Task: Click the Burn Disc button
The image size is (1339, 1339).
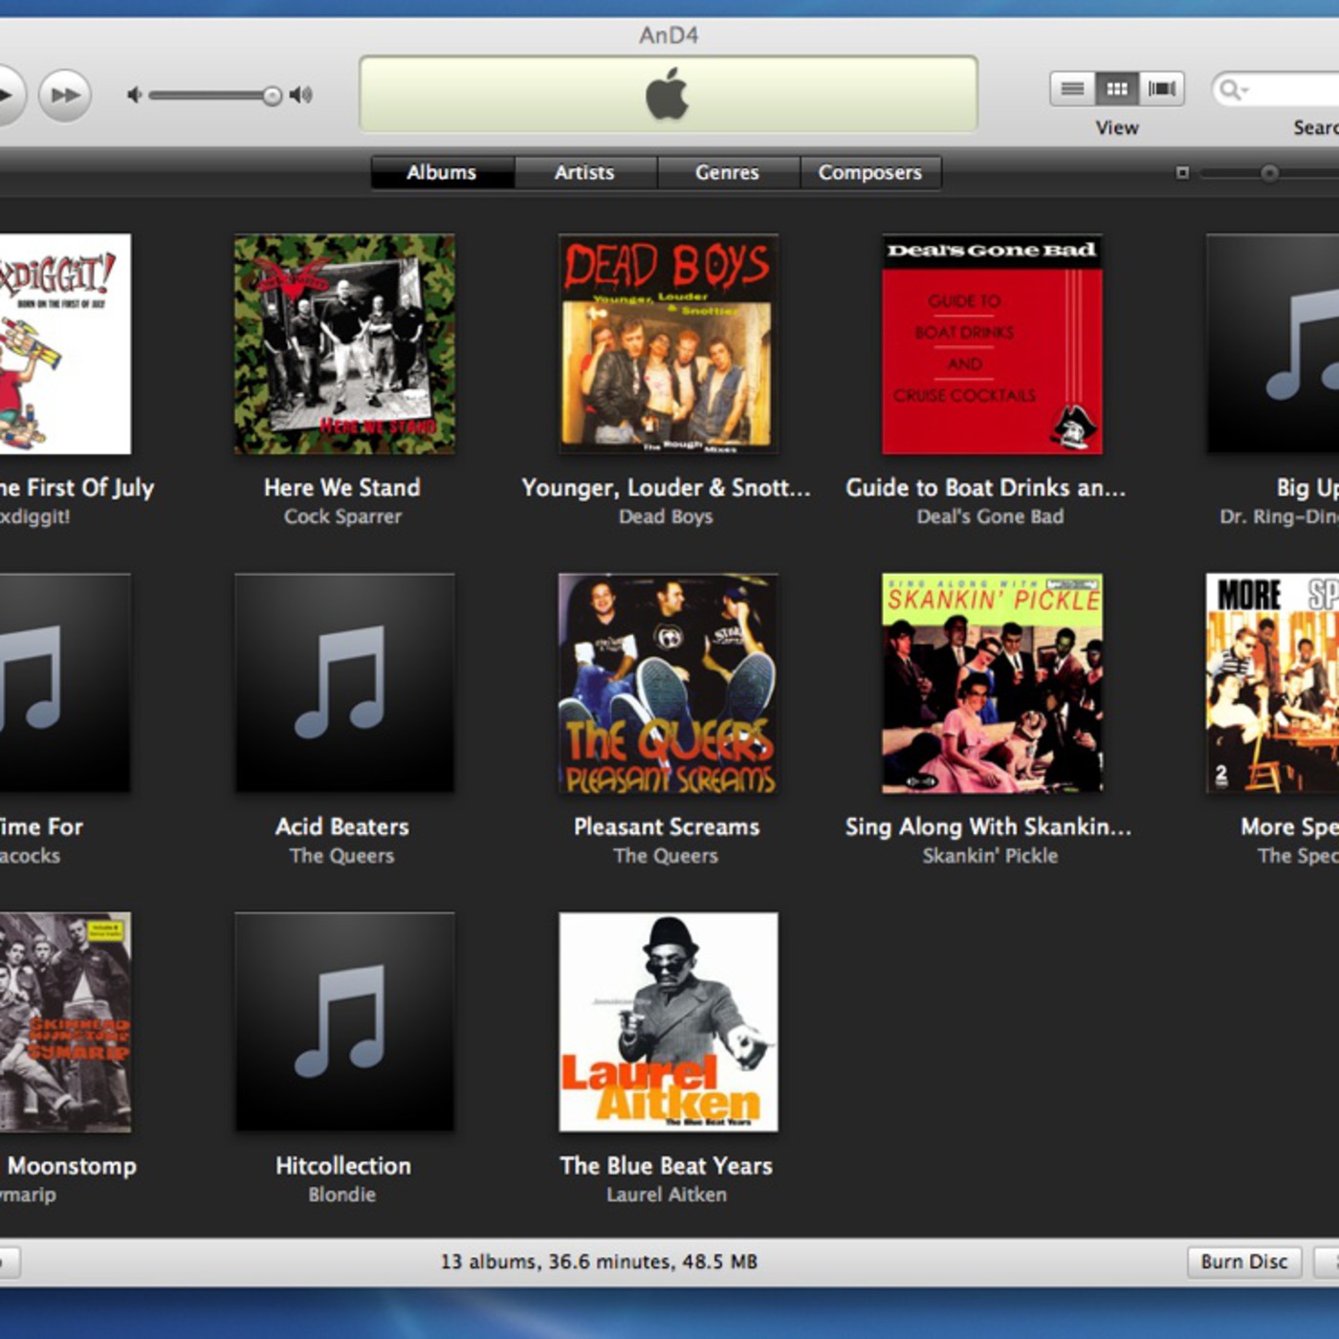Action: [1243, 1262]
